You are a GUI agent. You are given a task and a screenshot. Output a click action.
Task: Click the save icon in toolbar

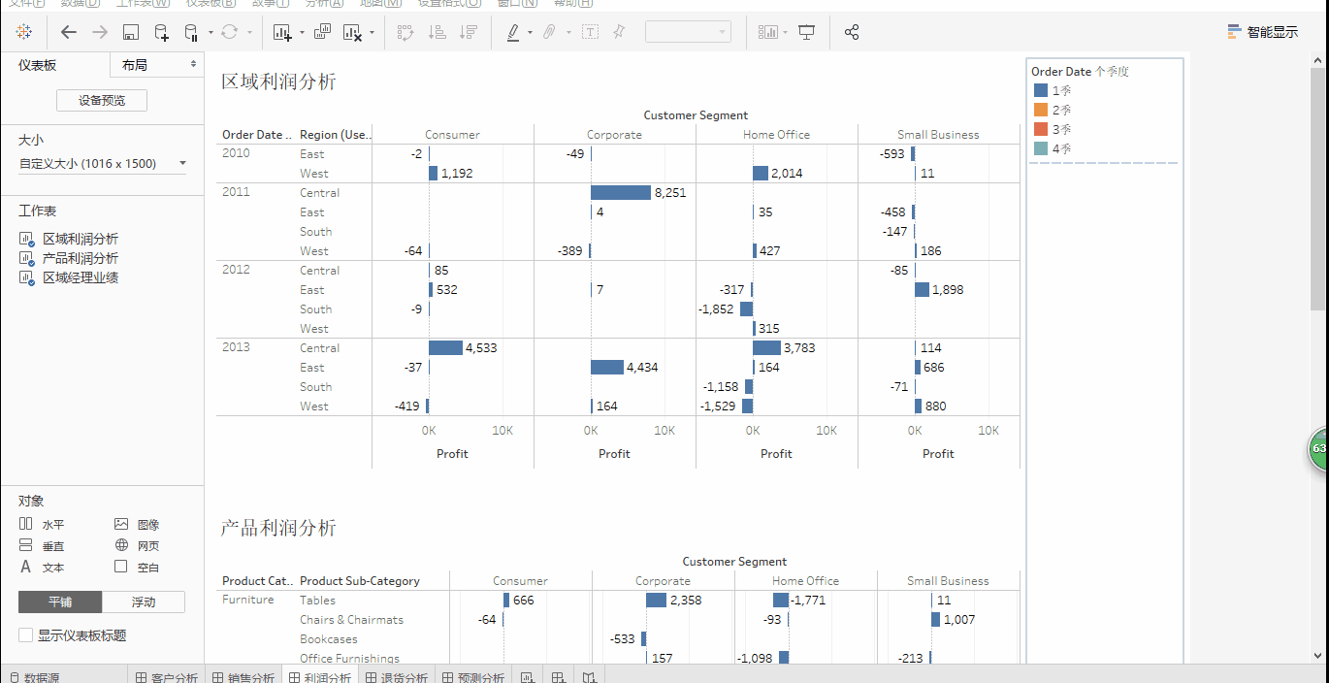click(131, 32)
